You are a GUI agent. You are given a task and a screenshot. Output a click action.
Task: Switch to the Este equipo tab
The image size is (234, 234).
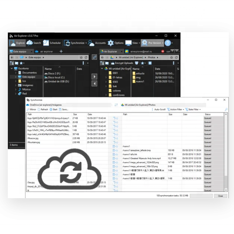pos(20,52)
